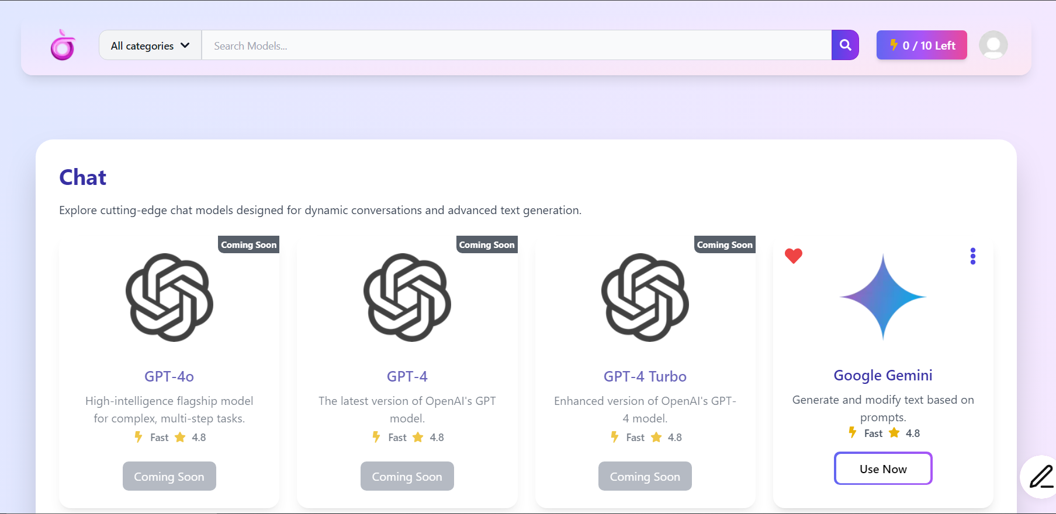Screen dimensions: 1056x514
Task: Click 'High-intelligence flagship model' description text
Action: [x=169, y=410]
